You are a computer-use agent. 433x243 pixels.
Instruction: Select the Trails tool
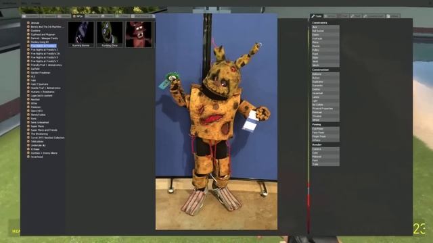pyautogui.click(x=325, y=165)
